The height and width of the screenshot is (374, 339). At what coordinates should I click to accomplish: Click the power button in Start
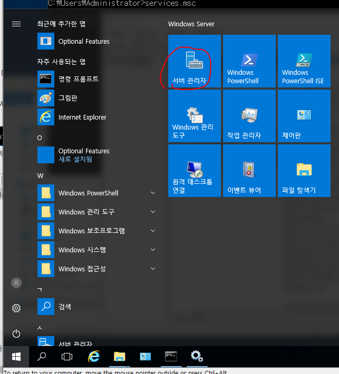16,333
